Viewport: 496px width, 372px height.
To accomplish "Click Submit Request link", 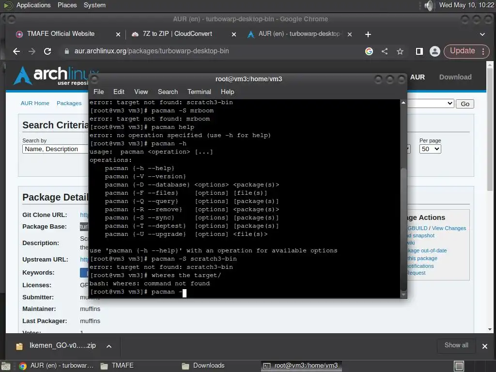I will pos(416,273).
